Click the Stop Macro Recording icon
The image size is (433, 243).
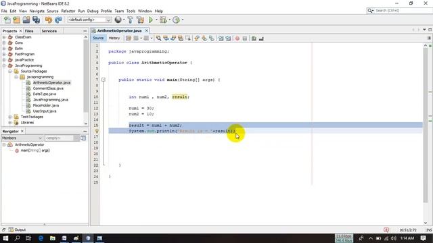pyautogui.click(x=245, y=38)
